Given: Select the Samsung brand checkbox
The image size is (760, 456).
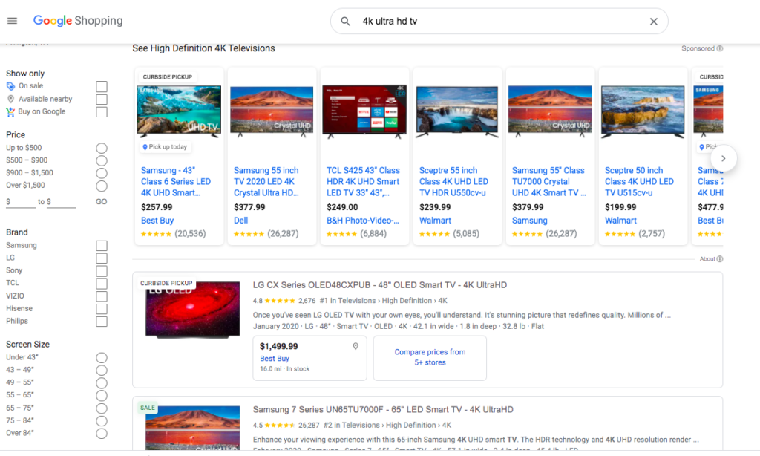Looking at the screenshot, I should [101, 246].
